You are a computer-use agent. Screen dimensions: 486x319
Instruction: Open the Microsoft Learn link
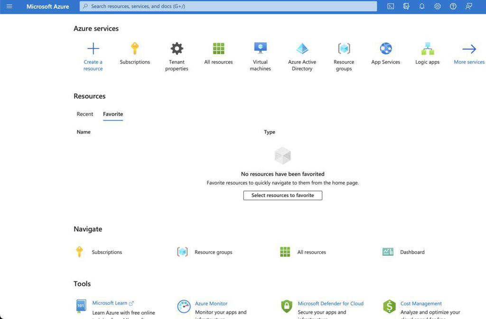pos(110,303)
